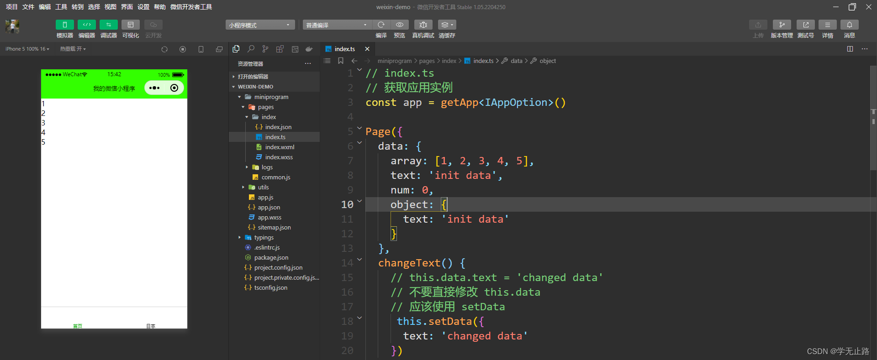Collapse the pages folder
The width and height of the screenshot is (877, 360).
[x=243, y=107]
